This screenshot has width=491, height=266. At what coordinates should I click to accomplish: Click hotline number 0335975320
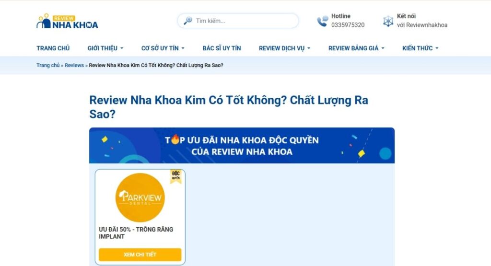click(348, 25)
